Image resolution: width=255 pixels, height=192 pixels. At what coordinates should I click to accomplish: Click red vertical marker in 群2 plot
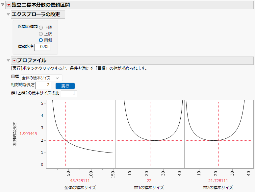pyautogui.click(x=218, y=135)
